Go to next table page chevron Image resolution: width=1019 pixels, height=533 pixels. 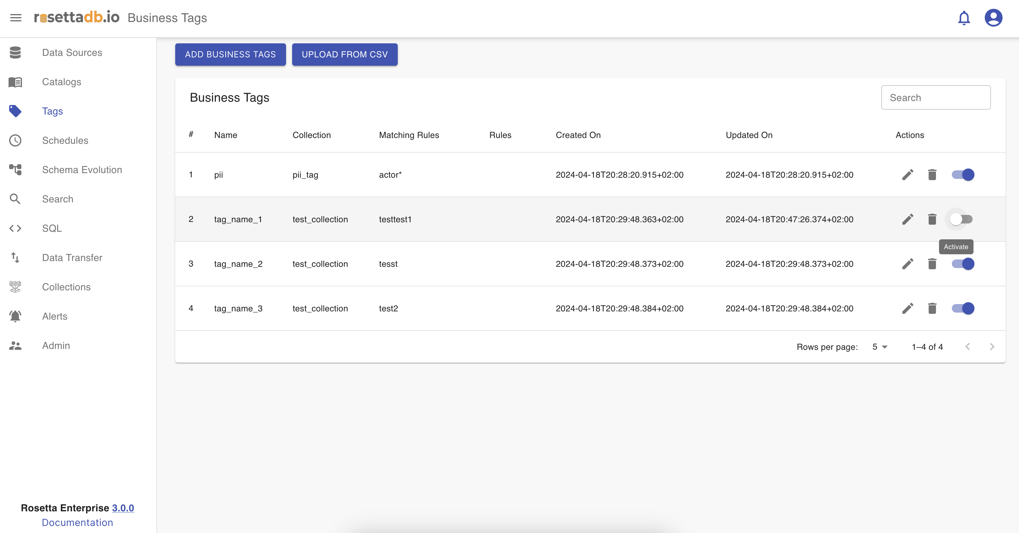tap(992, 347)
